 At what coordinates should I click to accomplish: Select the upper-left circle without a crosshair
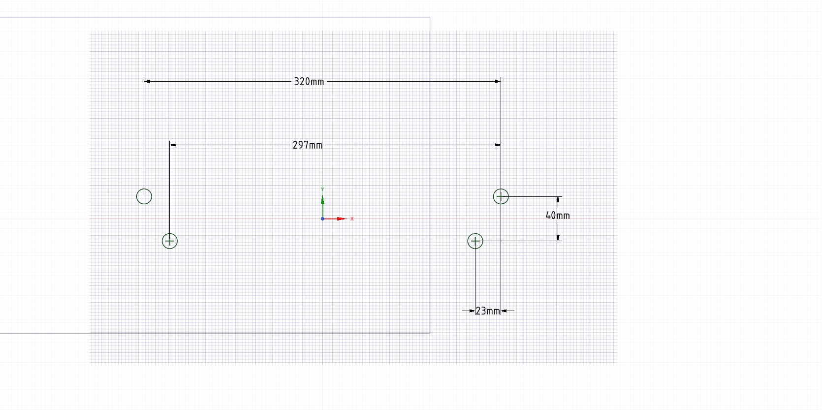(144, 196)
